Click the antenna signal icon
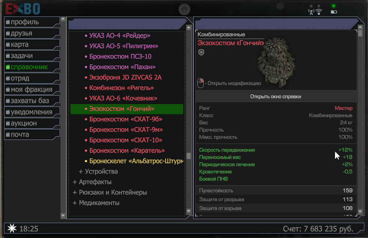This screenshot has width=368, height=238. tap(311, 12)
